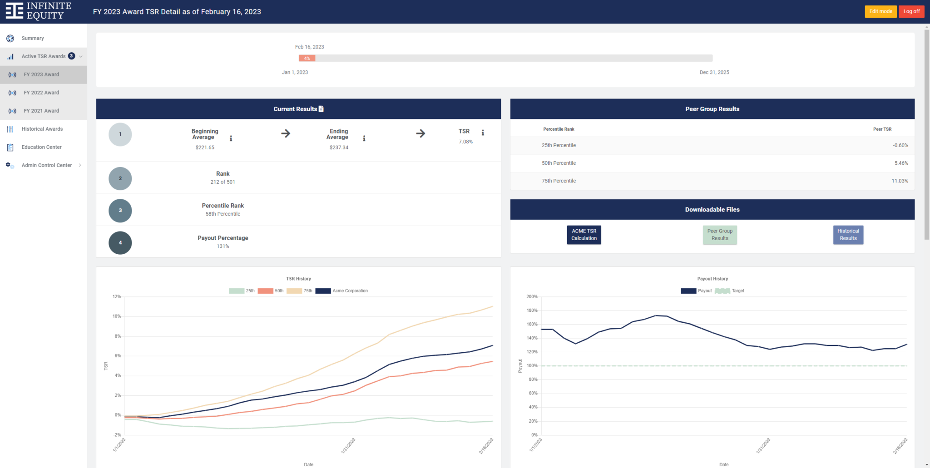Select FY 2021 Award in the sidebar
Screen dimensions: 930x468
pos(41,111)
